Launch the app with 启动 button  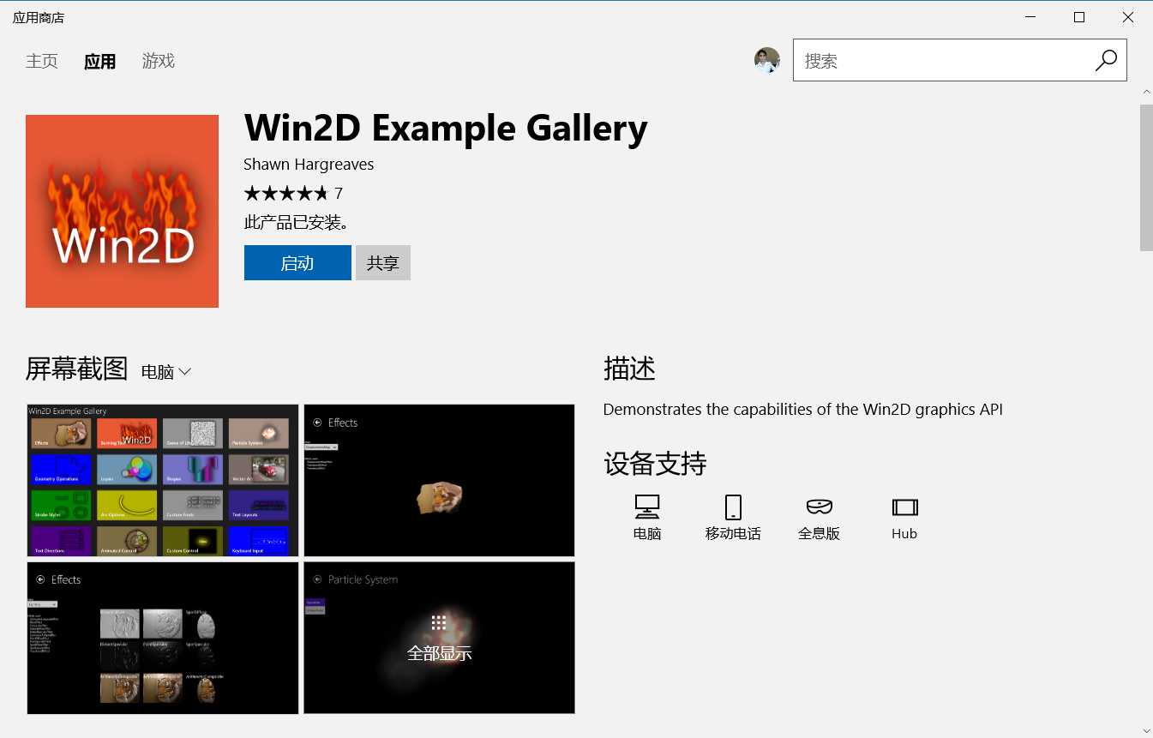(x=297, y=263)
